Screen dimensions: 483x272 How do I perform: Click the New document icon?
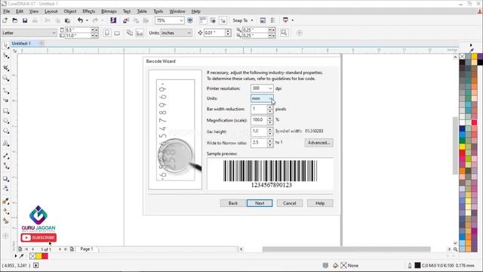[x=5, y=20]
